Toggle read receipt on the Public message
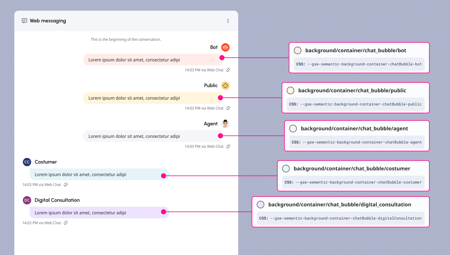Viewport: 450px width, 255px height. (228, 108)
